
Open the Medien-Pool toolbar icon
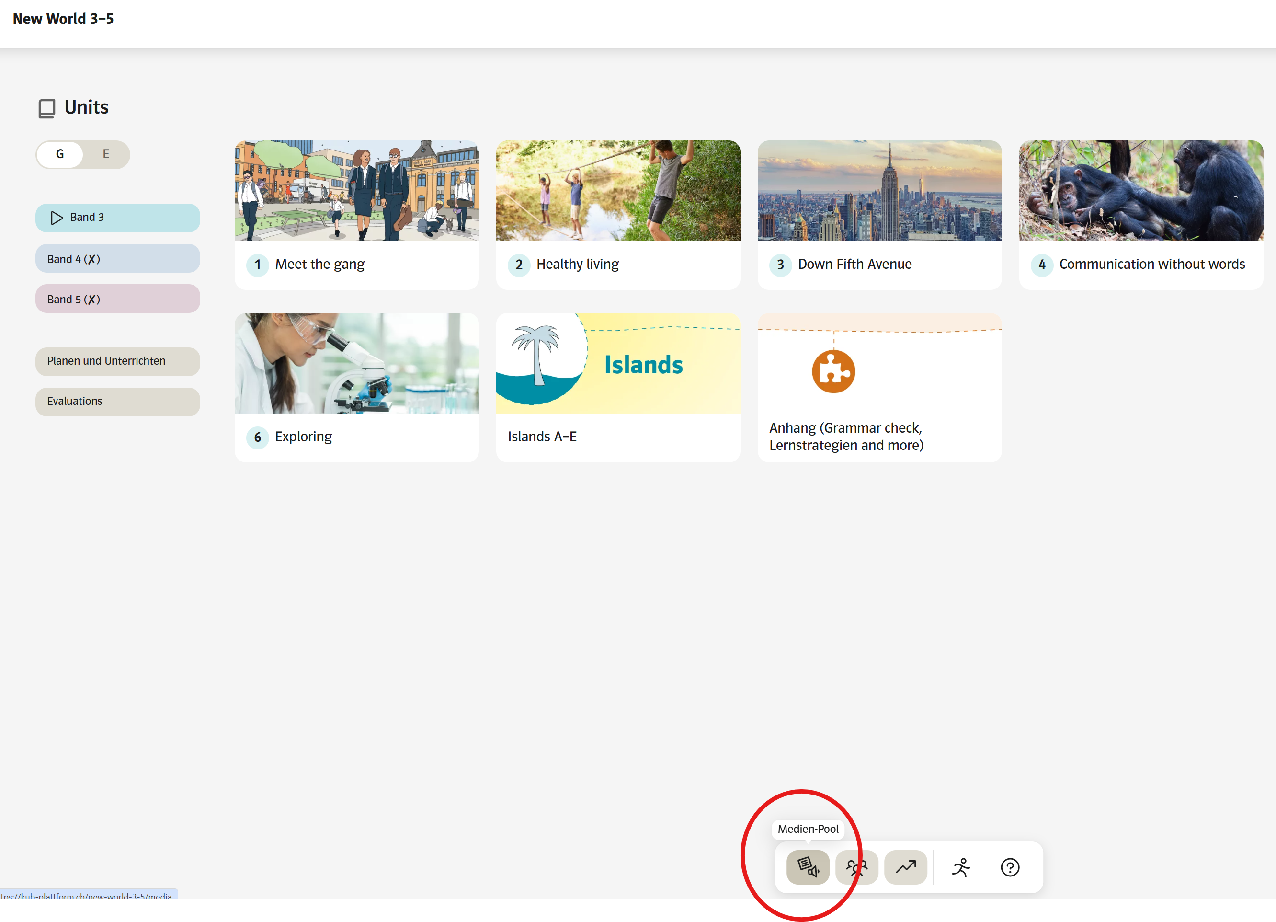[808, 867]
